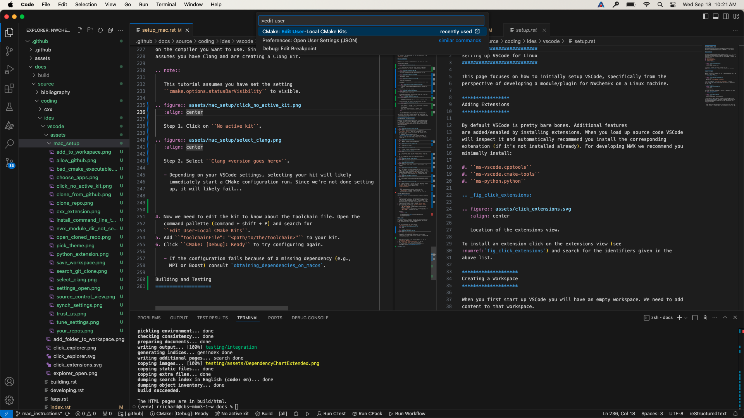Open the Search view in the activity bar
The width and height of the screenshot is (744, 418).
[9, 144]
